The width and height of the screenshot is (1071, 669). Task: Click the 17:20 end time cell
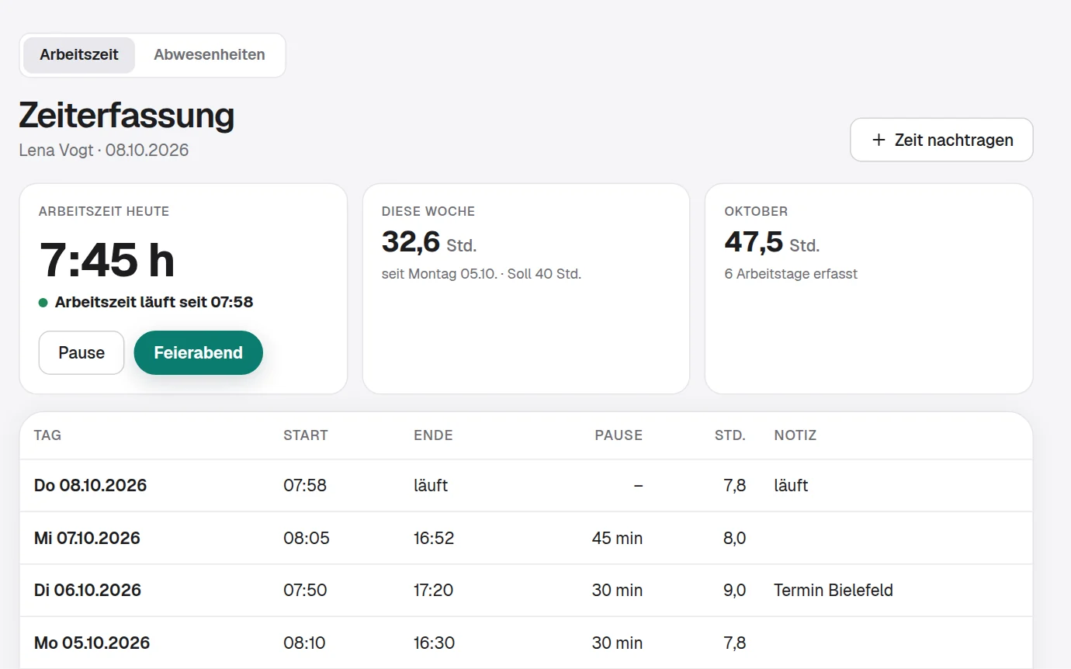(433, 591)
